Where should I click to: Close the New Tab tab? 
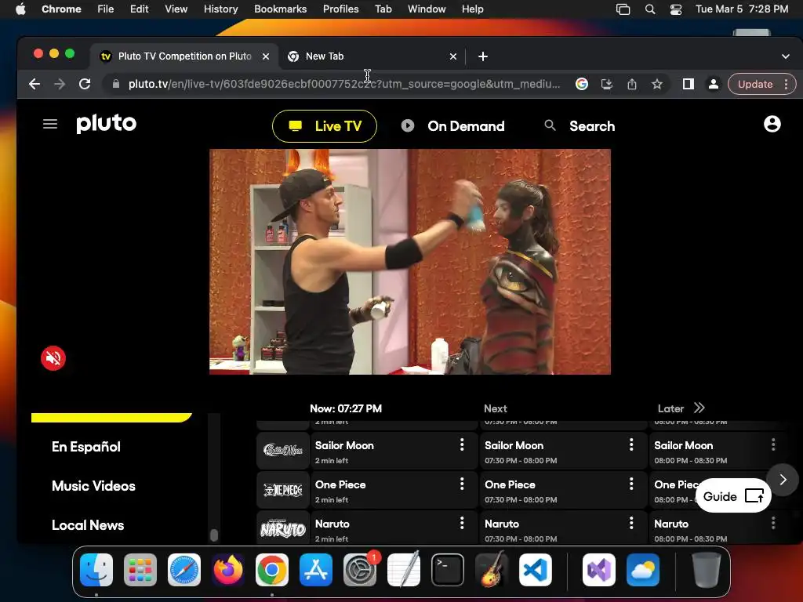coord(452,56)
